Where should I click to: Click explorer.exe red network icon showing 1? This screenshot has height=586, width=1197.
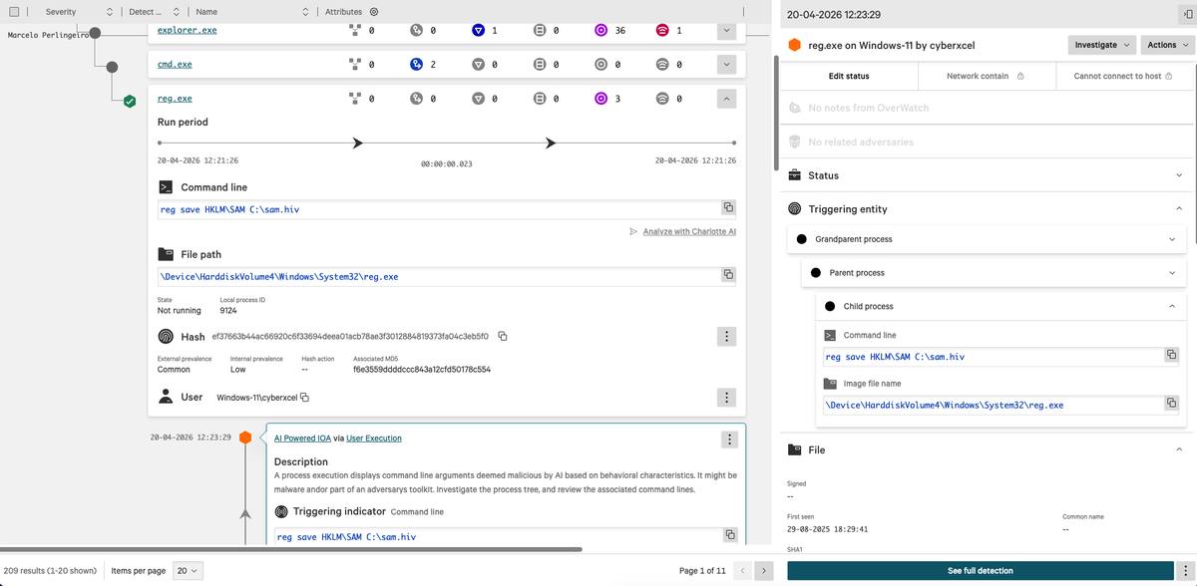662,30
